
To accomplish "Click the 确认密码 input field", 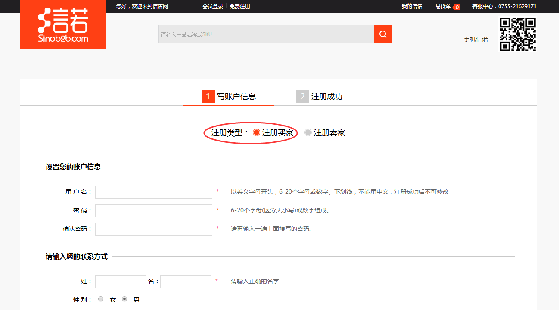I will 154,229.
